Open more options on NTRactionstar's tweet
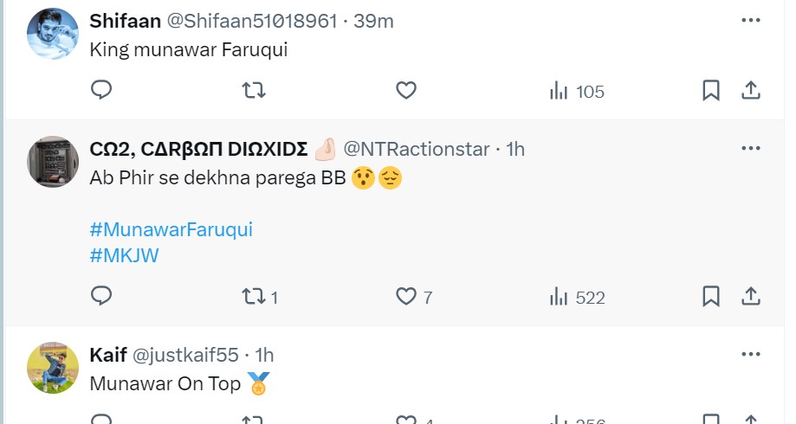The height and width of the screenshot is (424, 796). click(751, 148)
